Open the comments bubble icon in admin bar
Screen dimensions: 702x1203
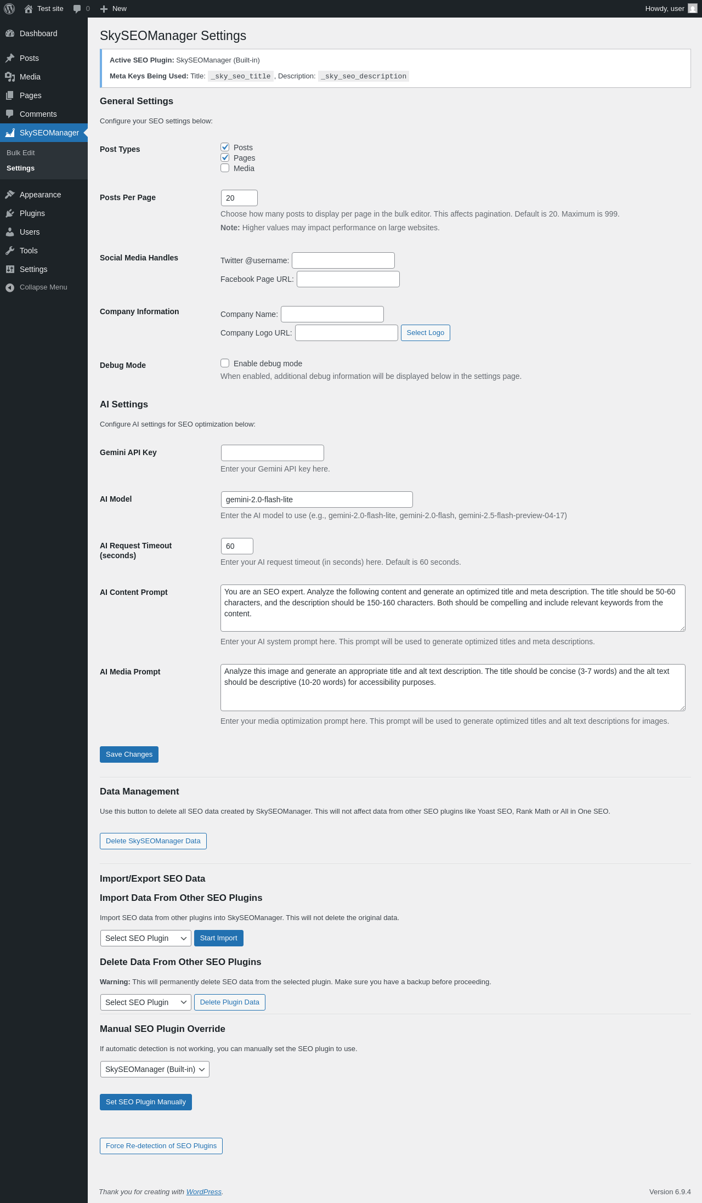(77, 9)
